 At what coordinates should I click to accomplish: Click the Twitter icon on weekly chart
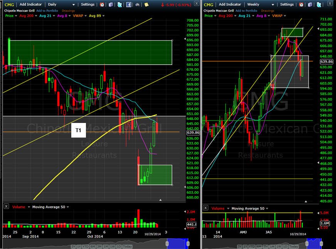tap(319, 5)
